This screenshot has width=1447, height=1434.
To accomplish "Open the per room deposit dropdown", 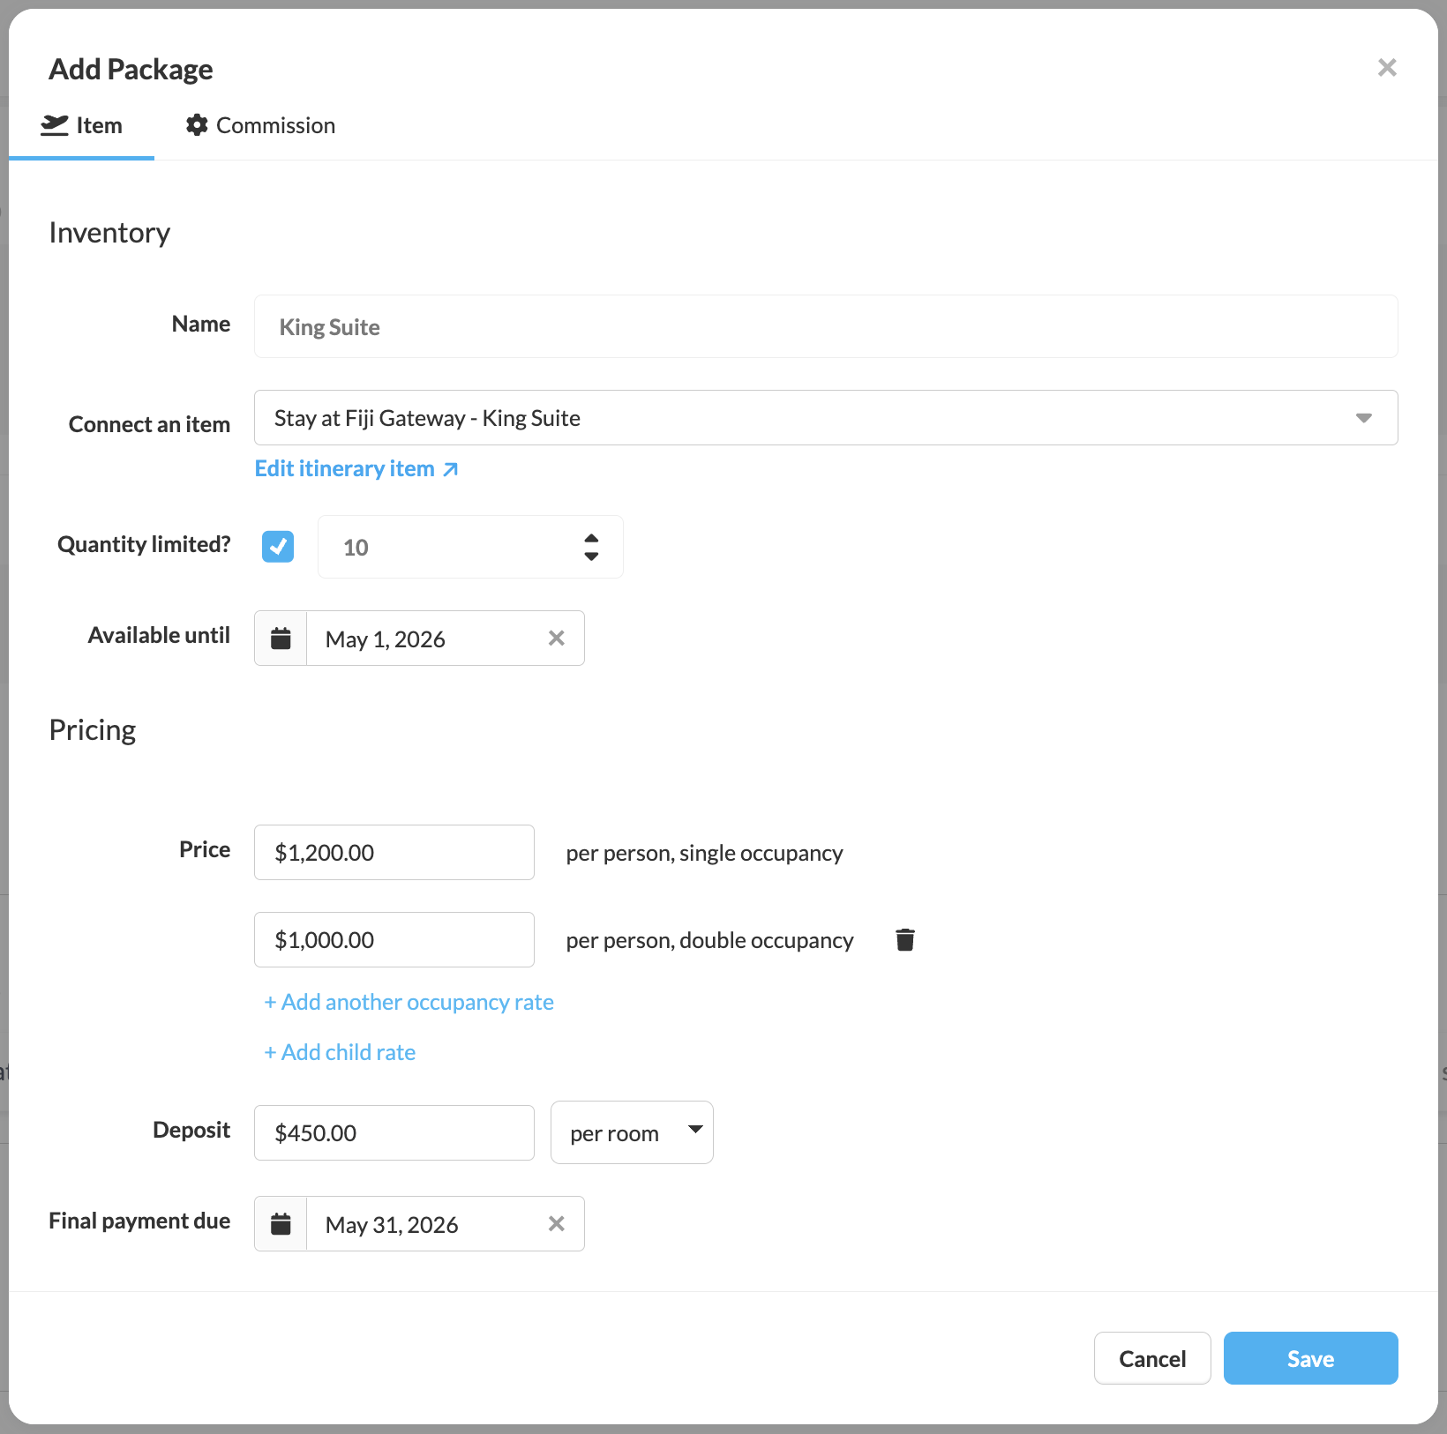I will pyautogui.click(x=632, y=1133).
